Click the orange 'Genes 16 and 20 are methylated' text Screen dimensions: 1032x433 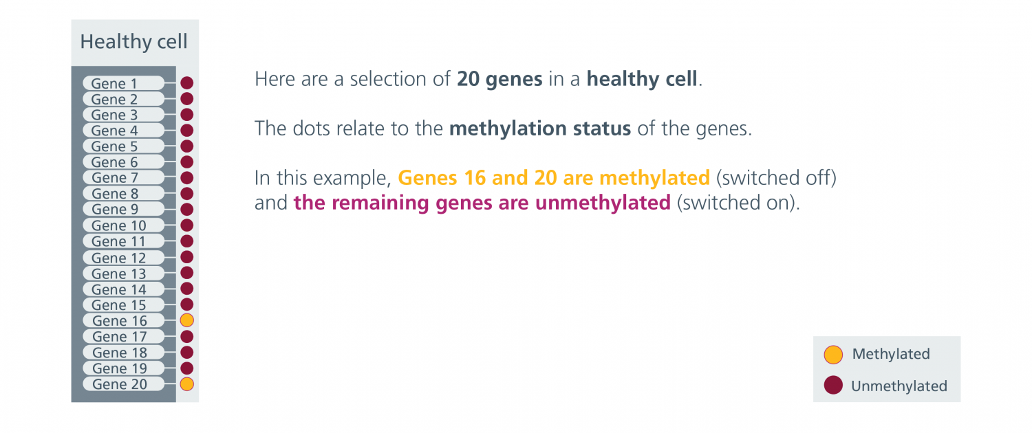(x=554, y=178)
